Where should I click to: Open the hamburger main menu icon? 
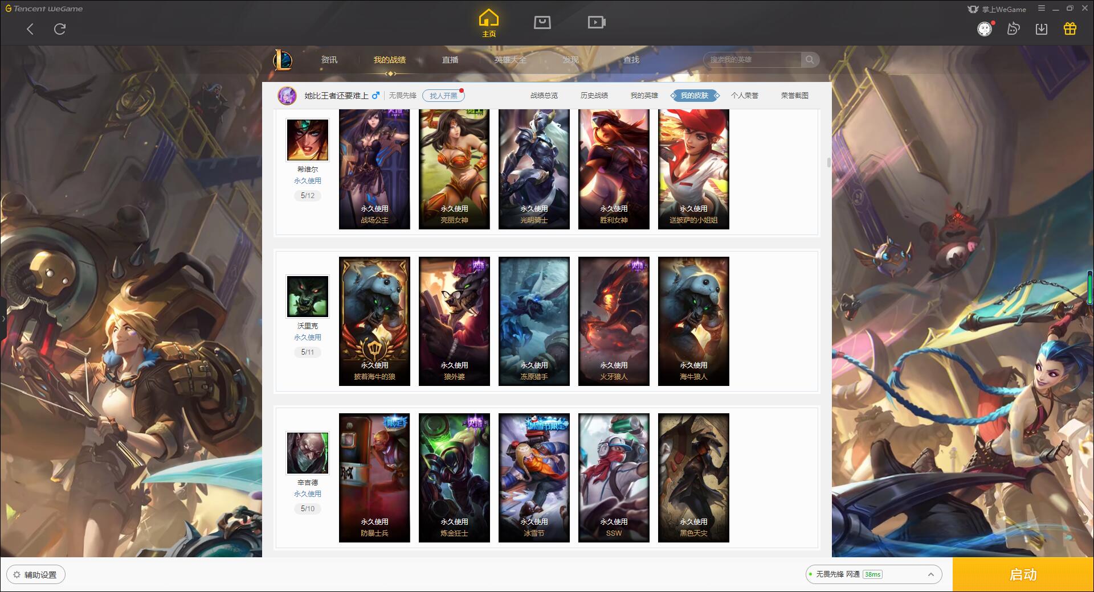click(x=1042, y=9)
